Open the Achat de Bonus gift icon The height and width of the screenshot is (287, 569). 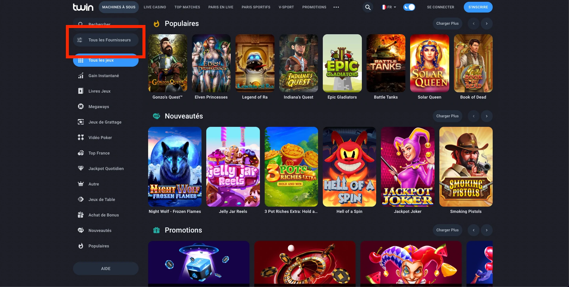(x=81, y=215)
